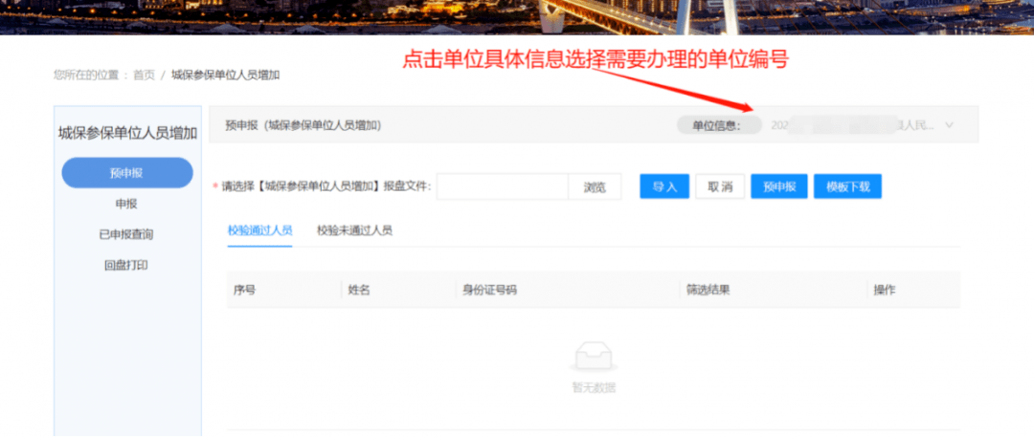Open 回盘打印 in the sidebar
Screen dimensions: 1034x437
click(126, 265)
